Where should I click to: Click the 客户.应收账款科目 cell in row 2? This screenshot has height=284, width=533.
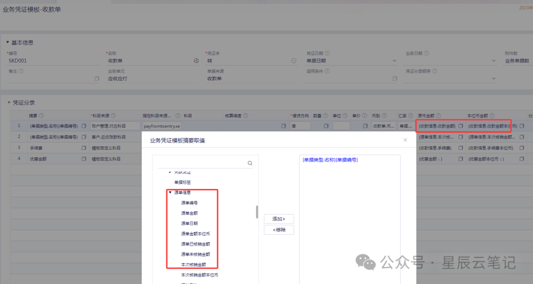pos(115,137)
